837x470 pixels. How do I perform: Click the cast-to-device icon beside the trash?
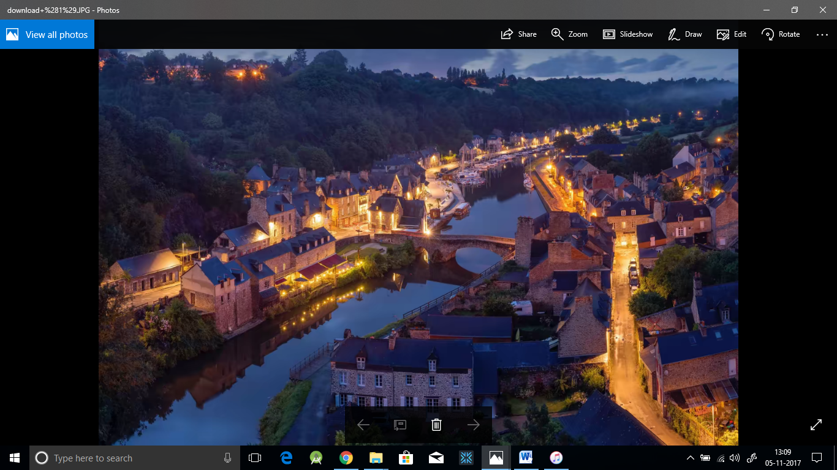(x=400, y=425)
